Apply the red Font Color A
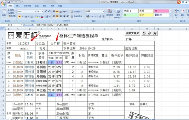Image resolution: width=189 pixels, height=120 pixels. click(42, 16)
